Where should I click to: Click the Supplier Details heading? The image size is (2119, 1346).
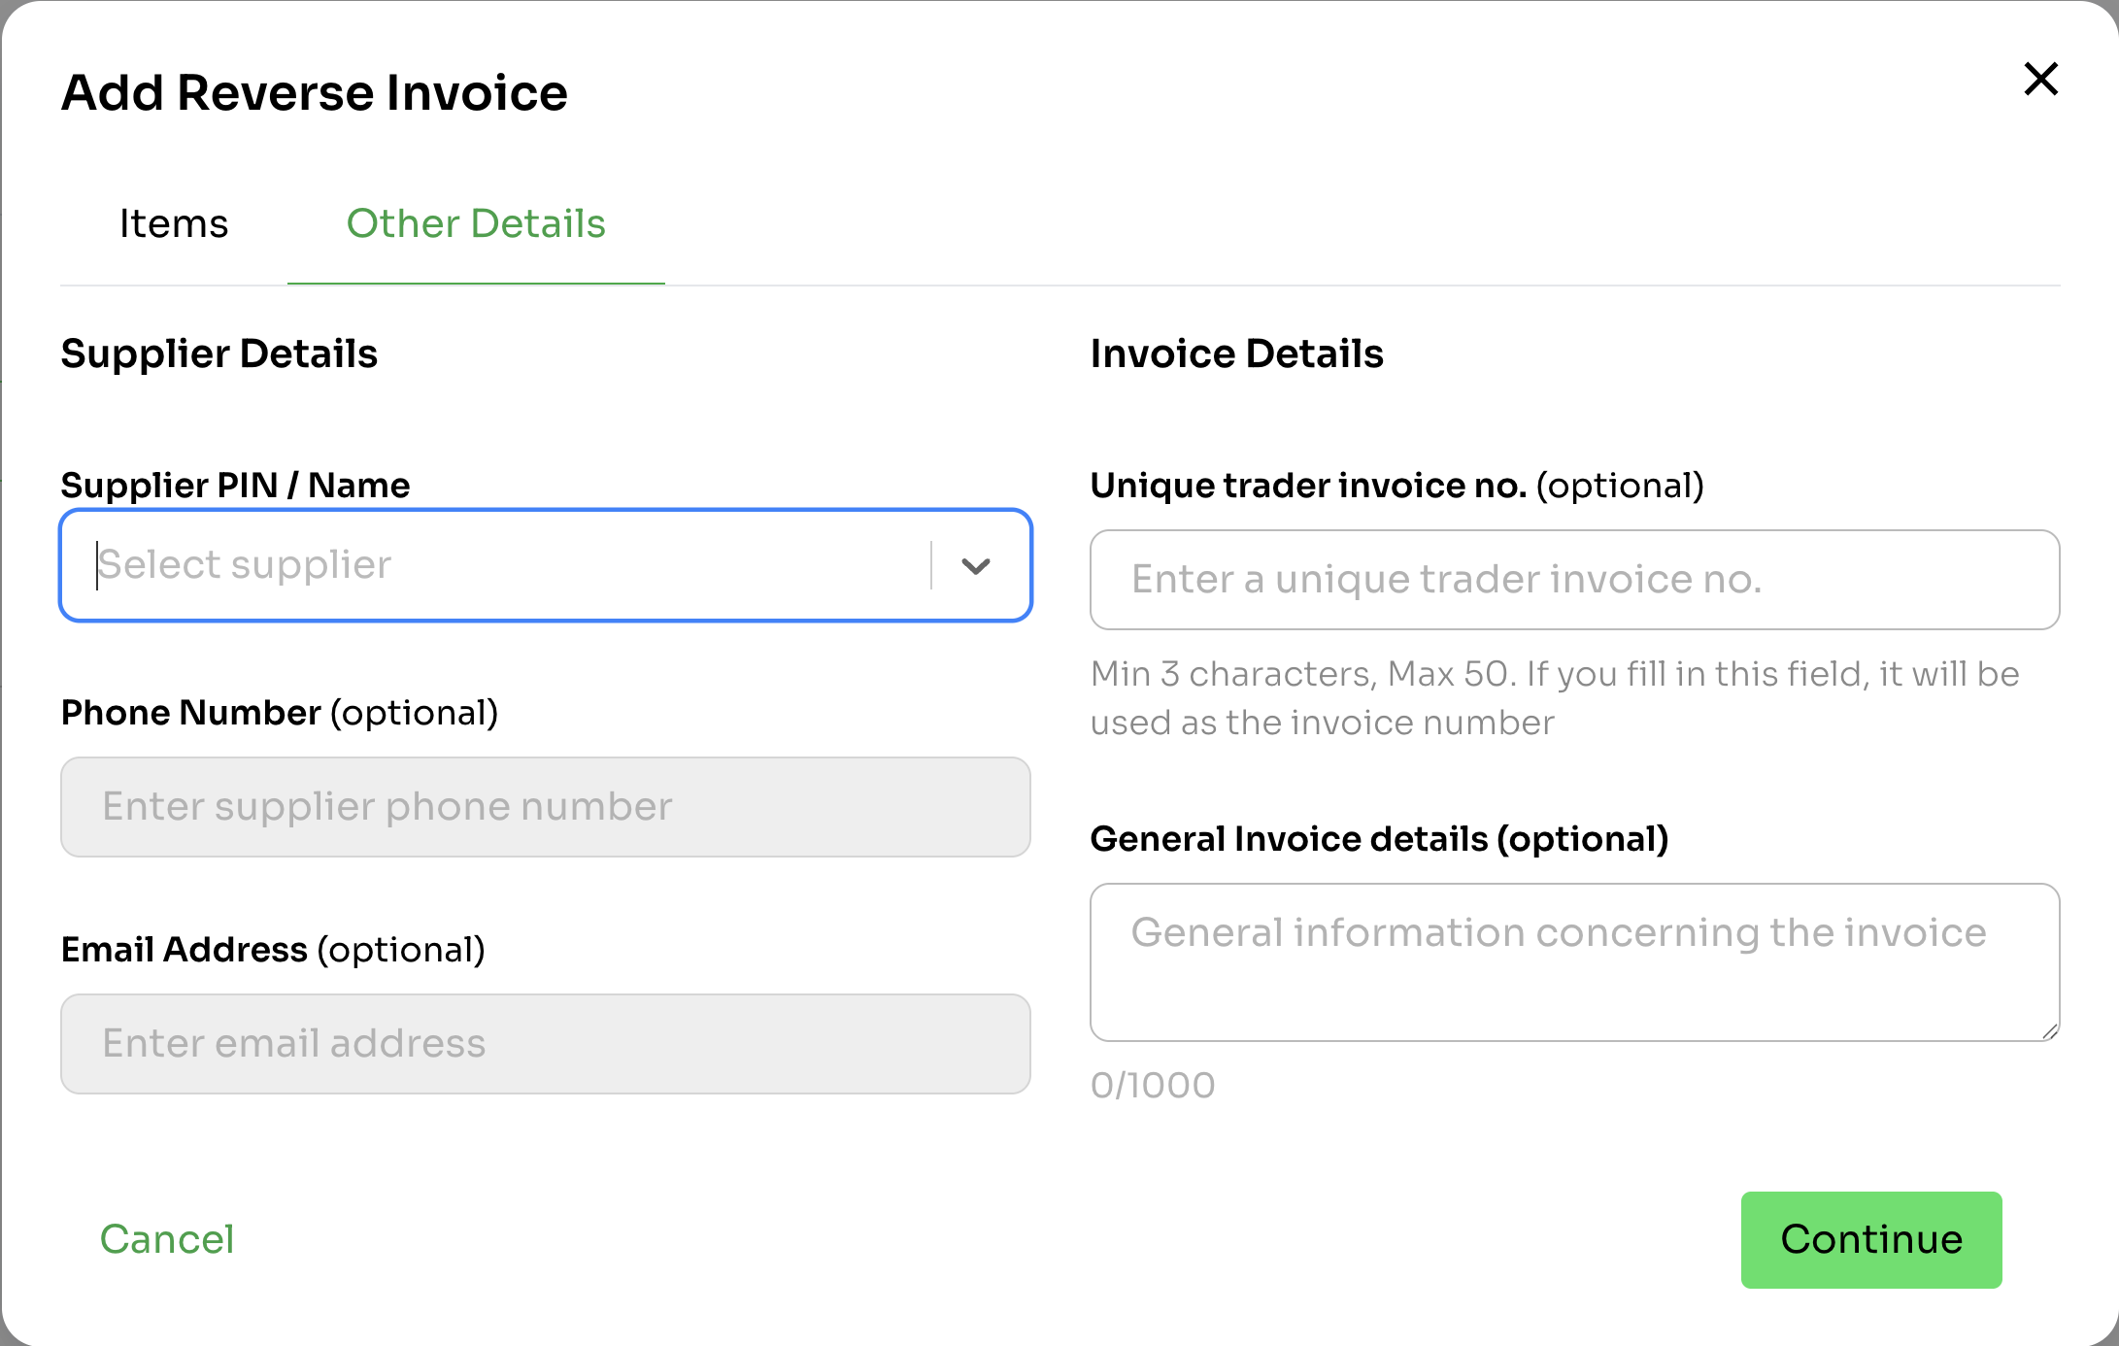(219, 353)
